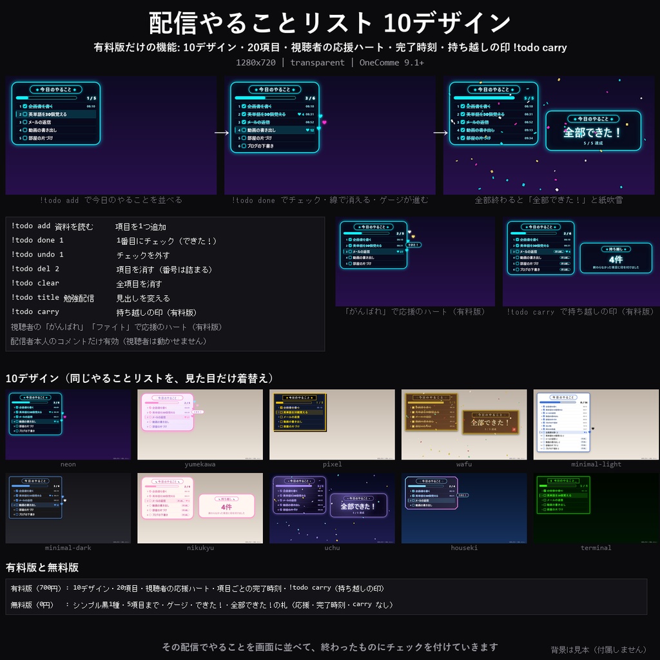This screenshot has width=660, height=660.
Task: Open the wafu design thumbnail
Action: click(464, 424)
